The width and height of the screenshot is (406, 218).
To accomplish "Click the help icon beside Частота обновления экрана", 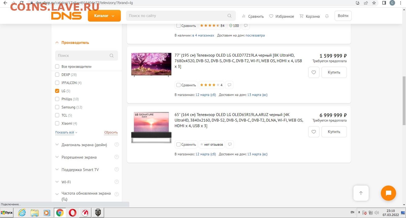I will pyautogui.click(x=117, y=194).
